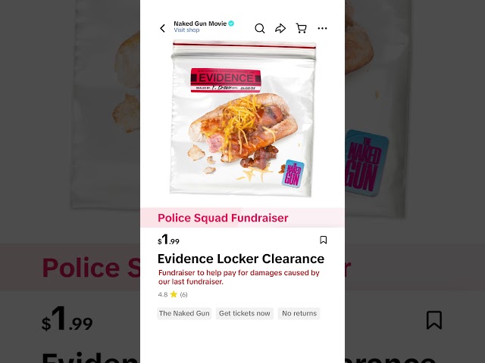This screenshot has width=485, height=363.
Task: Toggle the large bookmark in blurred background
Action: (434, 320)
